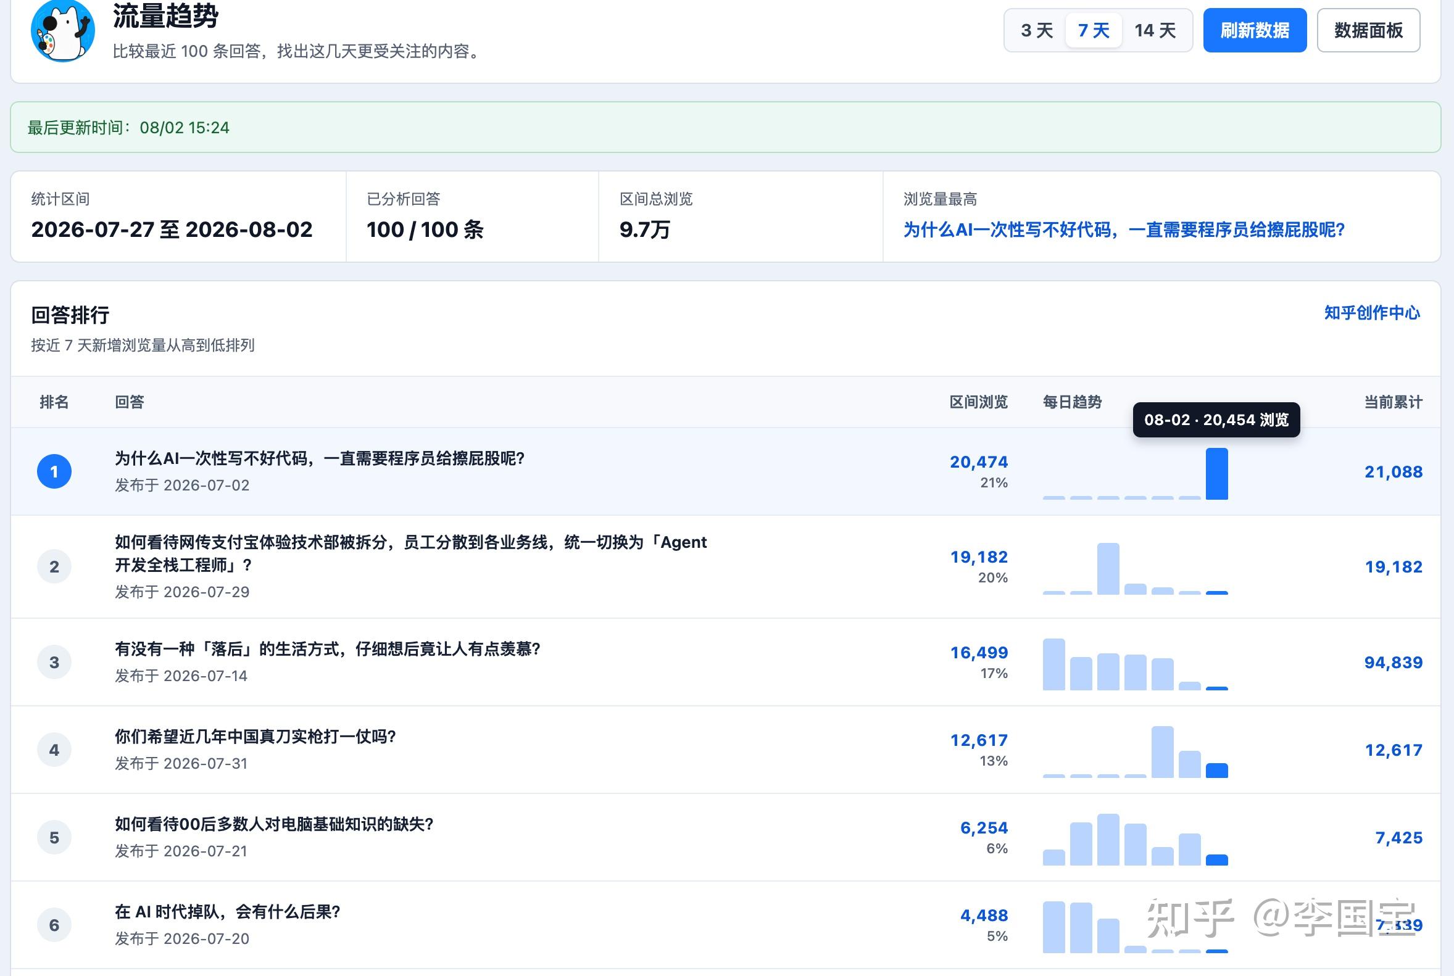Click the tallest trend bar in row two
Screen dimensions: 1454x976
1108,569
